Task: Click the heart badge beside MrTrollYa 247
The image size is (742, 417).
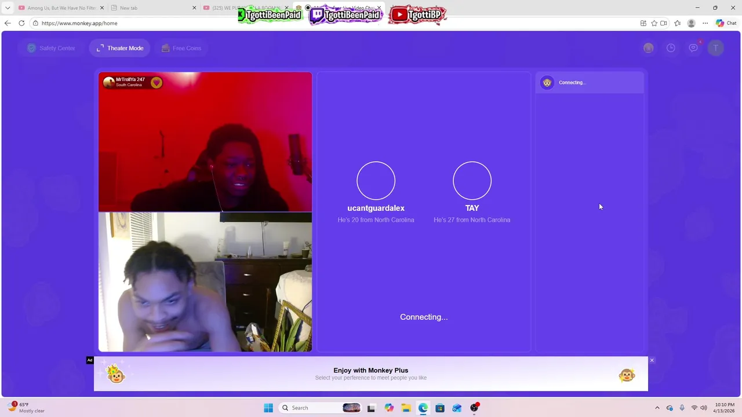Action: pyautogui.click(x=156, y=82)
